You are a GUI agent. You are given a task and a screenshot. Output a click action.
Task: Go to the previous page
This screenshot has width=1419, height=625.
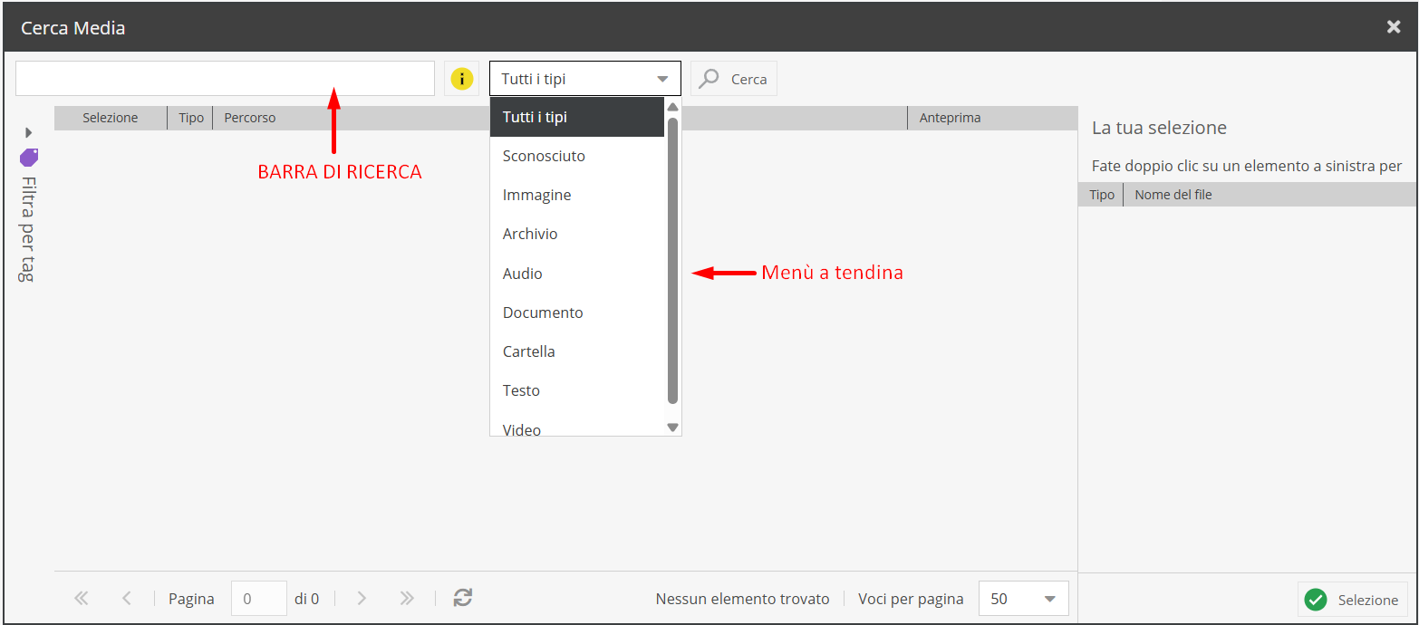tap(127, 598)
